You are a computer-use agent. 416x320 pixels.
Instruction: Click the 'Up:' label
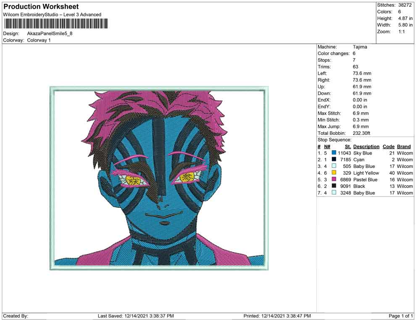[321, 87]
